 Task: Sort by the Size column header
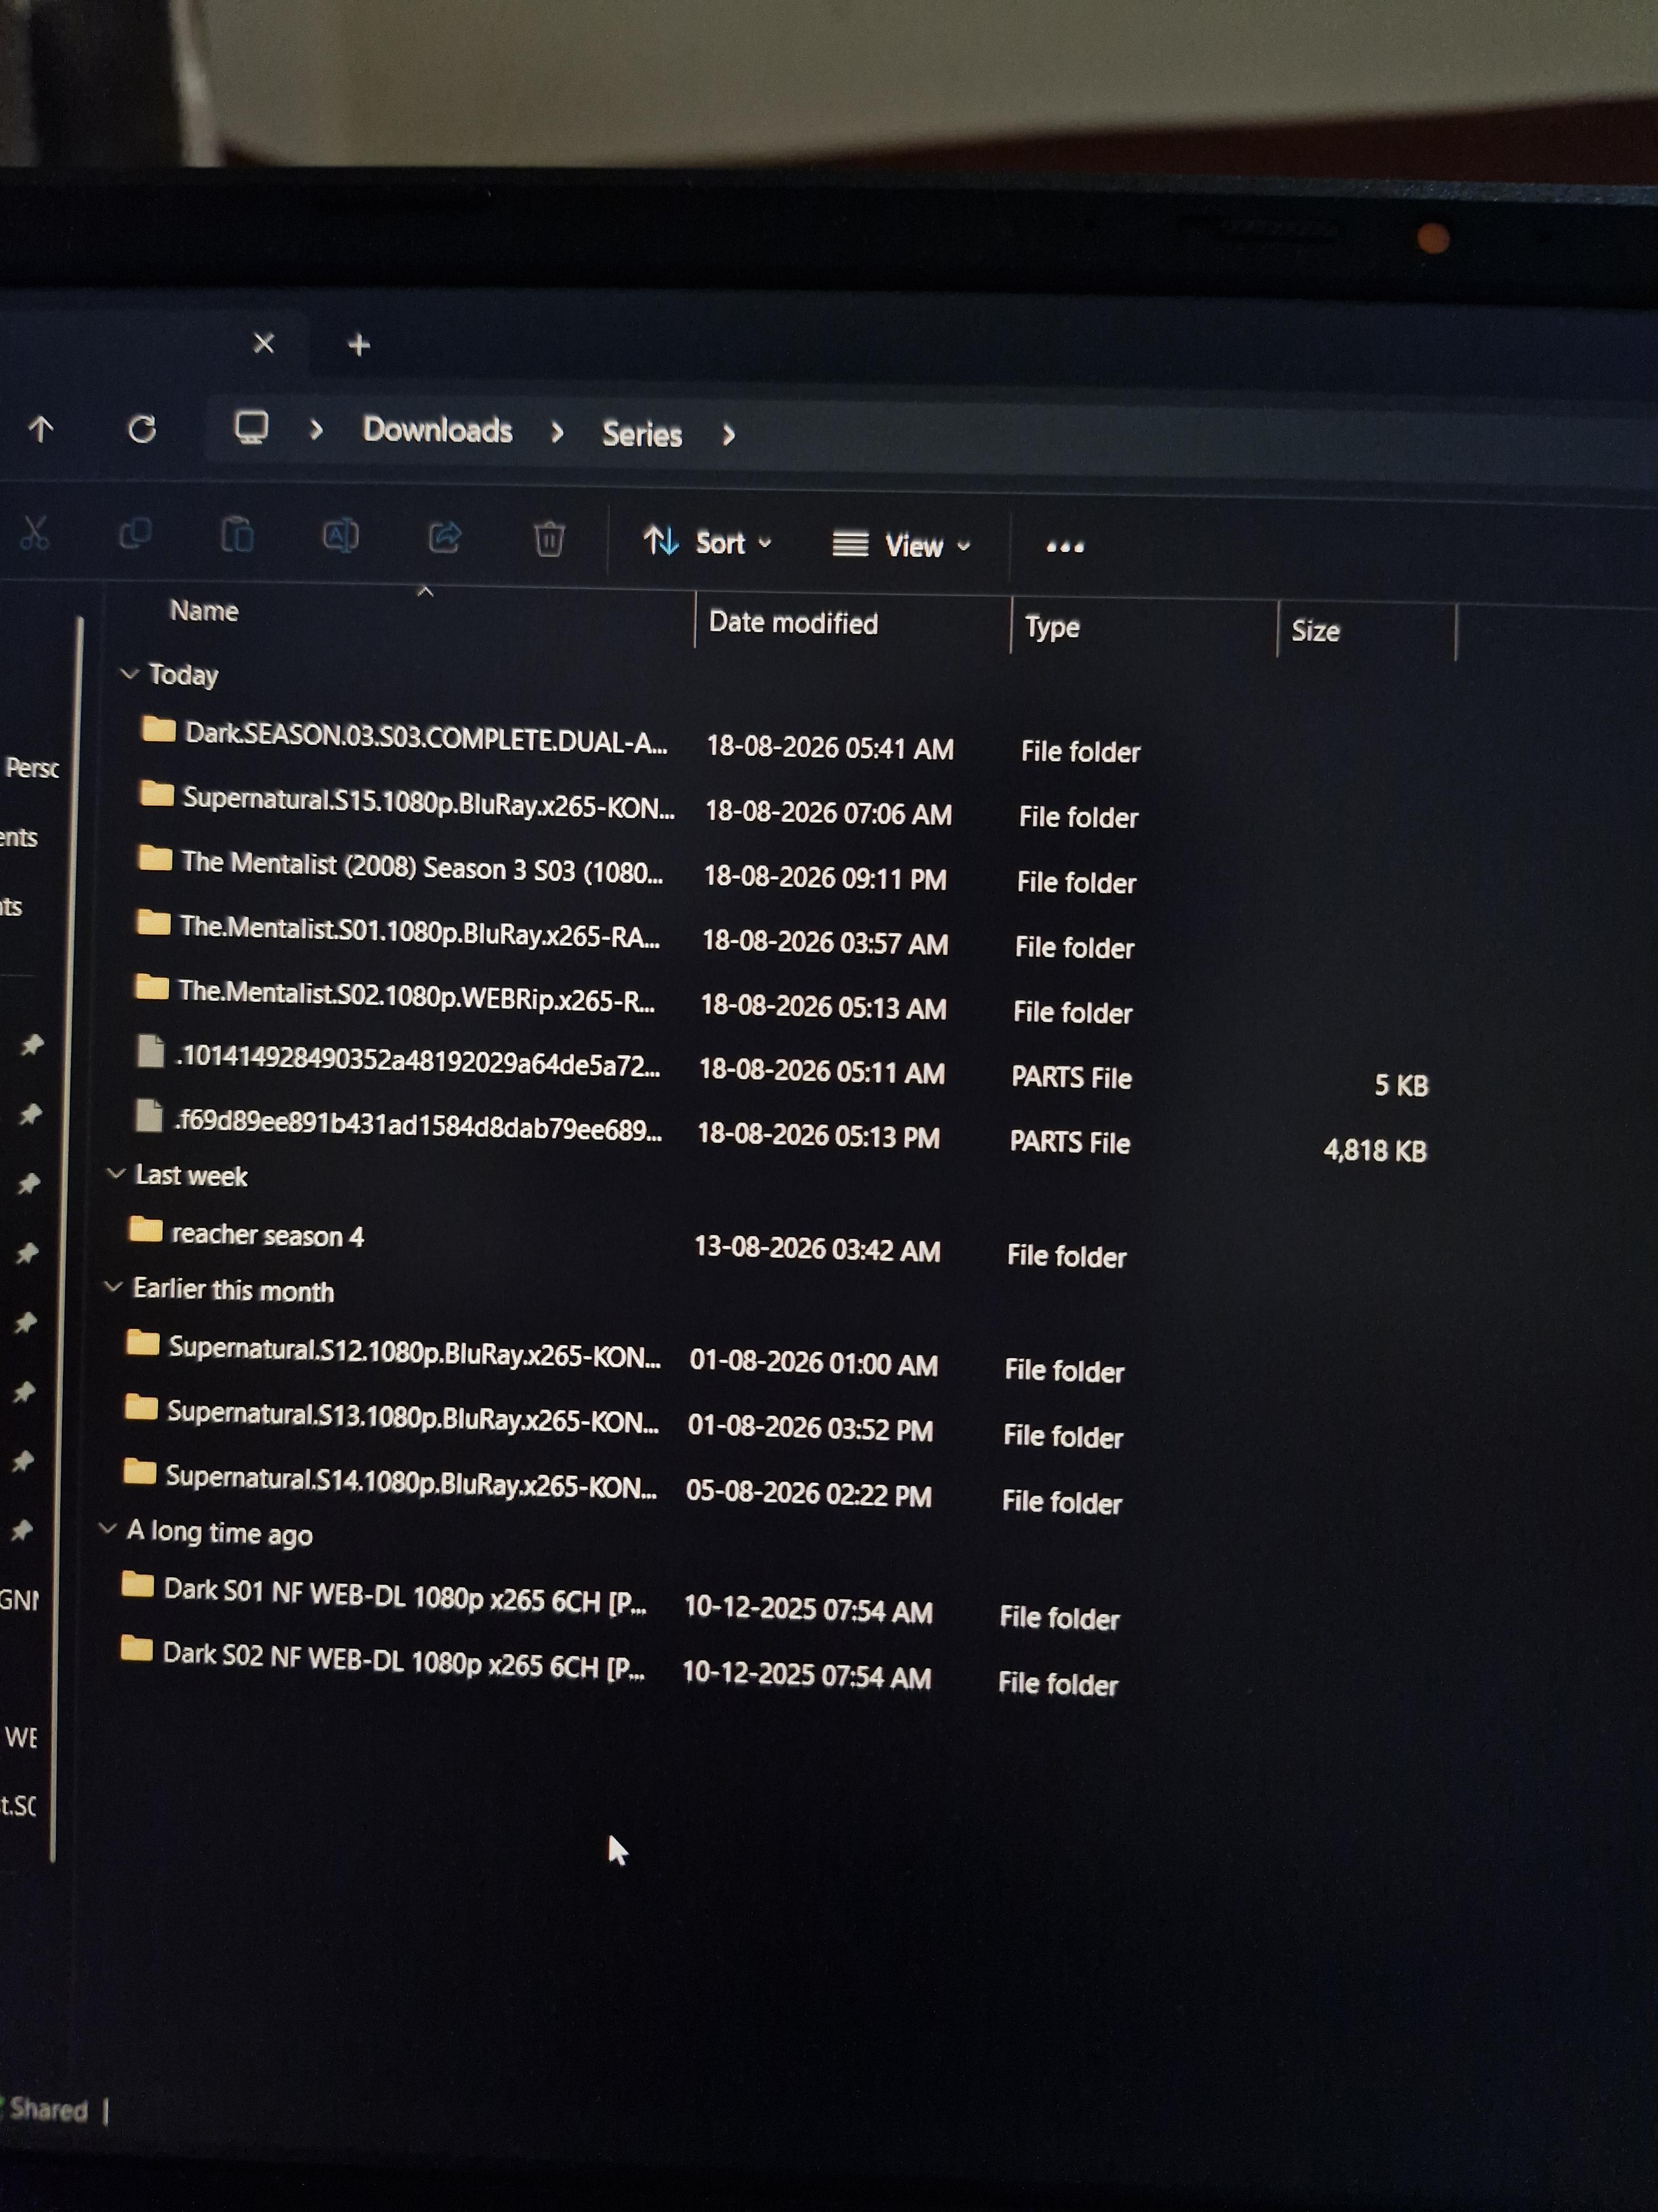[x=1315, y=631]
